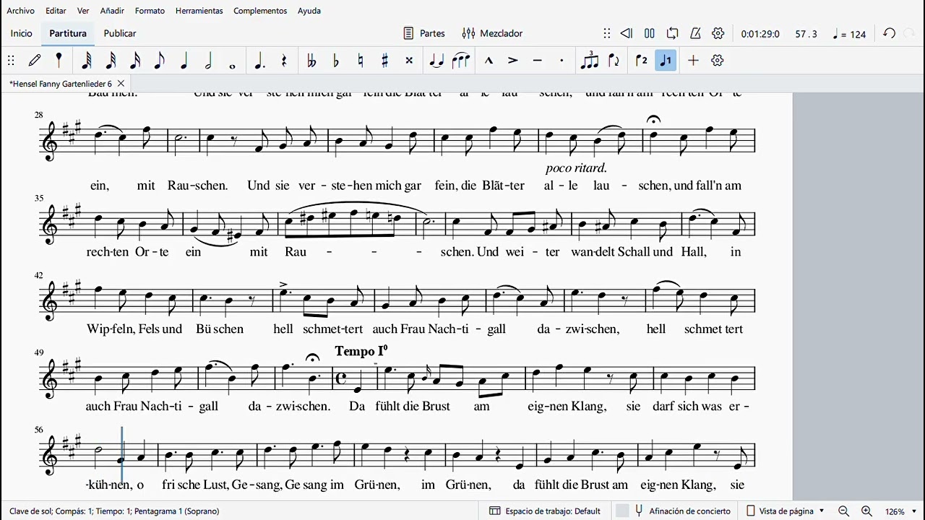Add staccato articulation
This screenshot has height=520, width=925.
click(x=562, y=61)
